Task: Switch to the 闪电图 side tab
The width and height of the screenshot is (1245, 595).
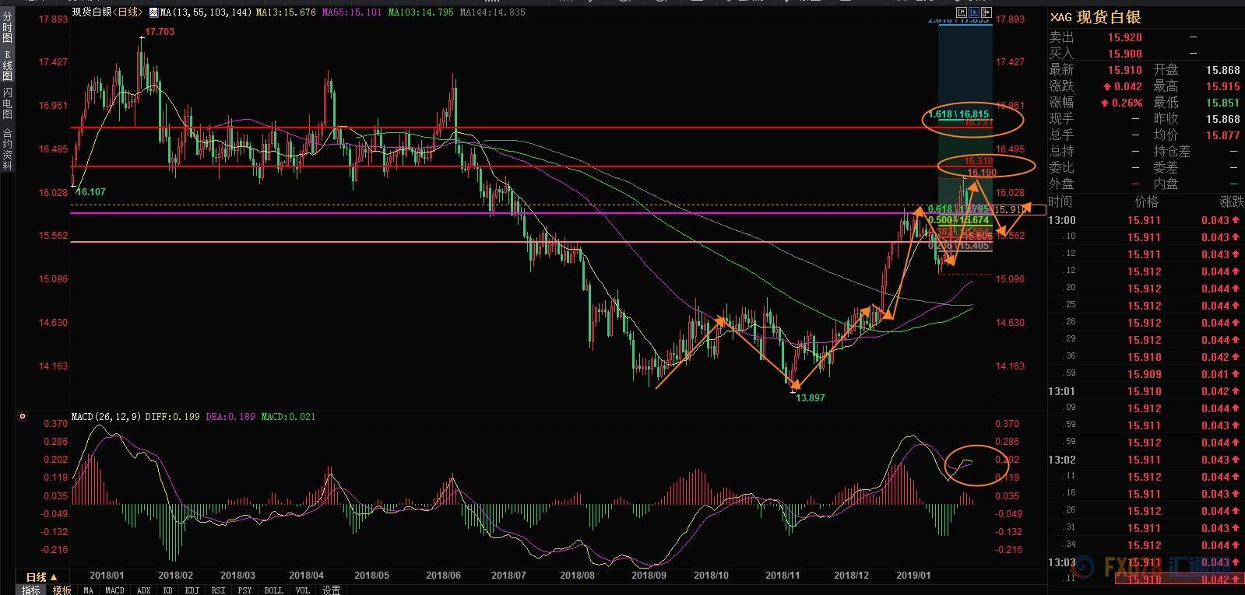Action: (x=7, y=103)
